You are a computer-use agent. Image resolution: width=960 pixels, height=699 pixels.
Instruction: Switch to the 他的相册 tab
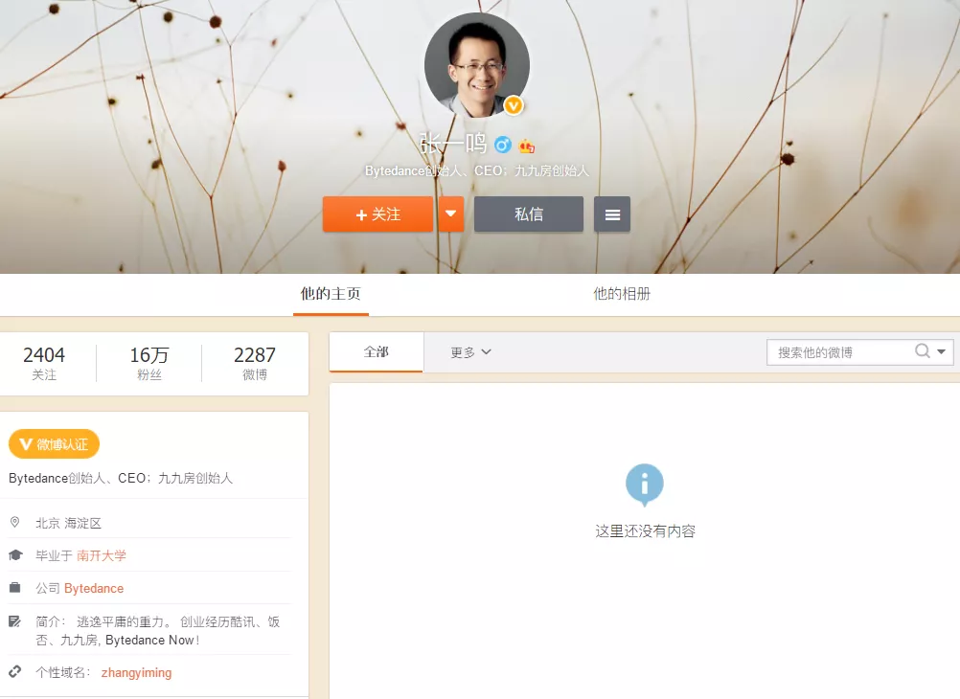coord(622,294)
